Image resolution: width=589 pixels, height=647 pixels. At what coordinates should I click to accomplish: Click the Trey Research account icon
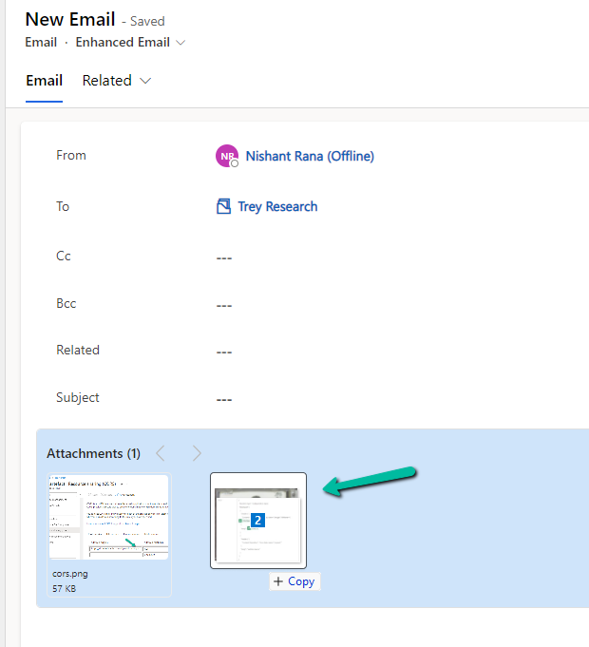pyautogui.click(x=224, y=206)
